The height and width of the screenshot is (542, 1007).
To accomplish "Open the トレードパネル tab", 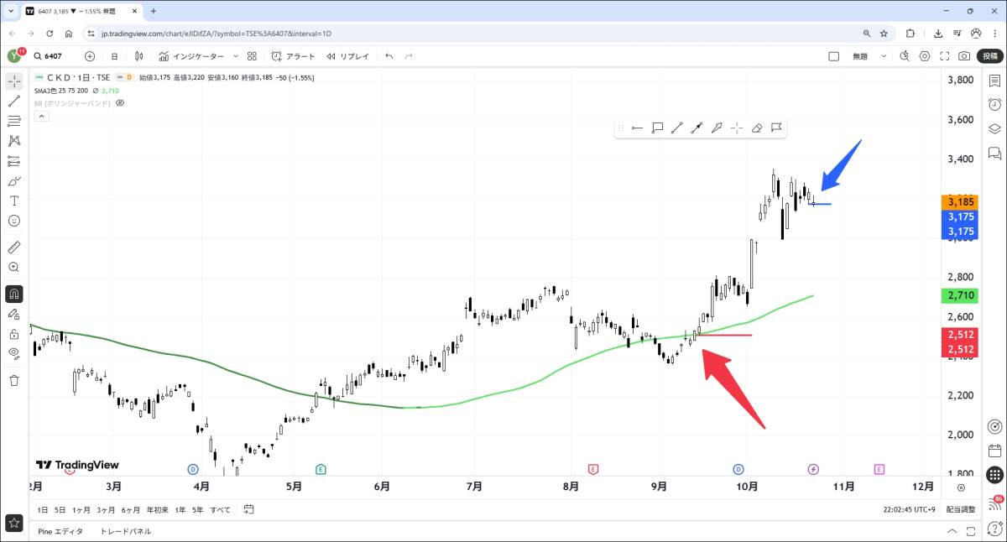I will pos(126,531).
